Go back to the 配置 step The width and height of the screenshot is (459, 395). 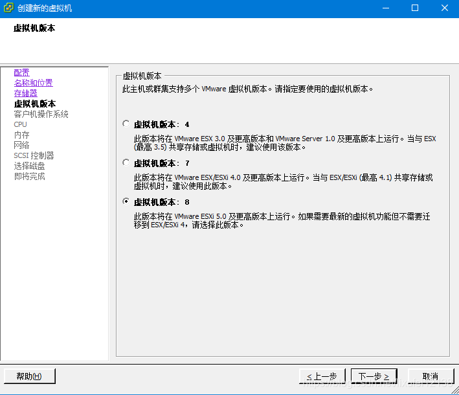(x=21, y=73)
